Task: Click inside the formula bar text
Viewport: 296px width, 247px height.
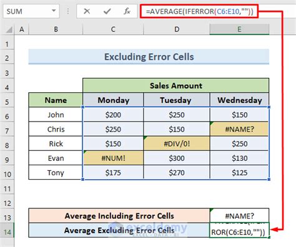Action: click(x=199, y=11)
